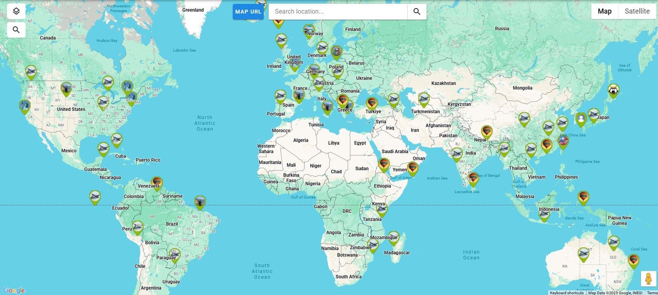Click the photo marker in California
The width and height of the screenshot is (658, 295).
click(25, 107)
